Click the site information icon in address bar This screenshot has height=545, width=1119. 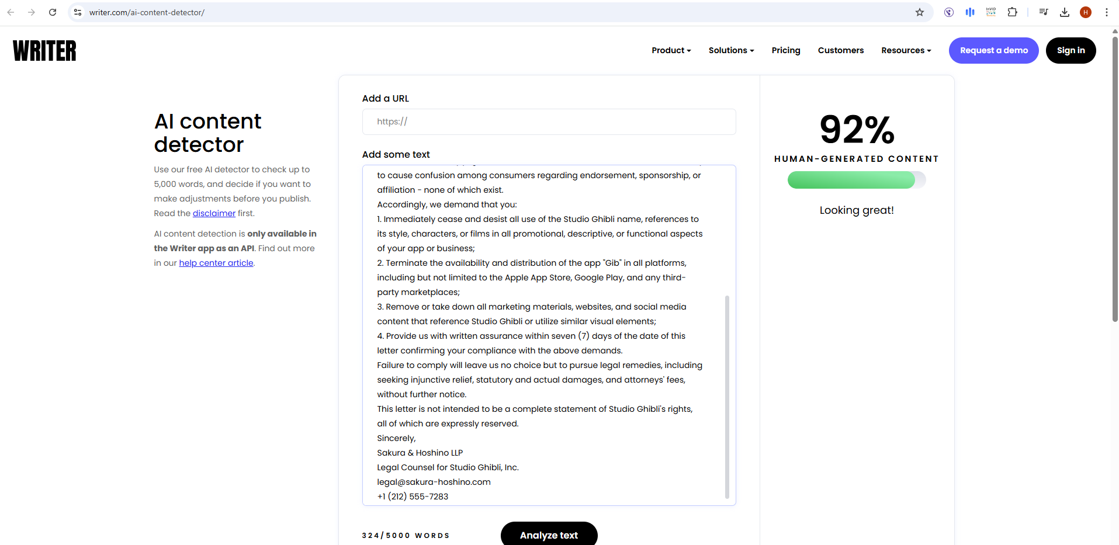click(78, 12)
